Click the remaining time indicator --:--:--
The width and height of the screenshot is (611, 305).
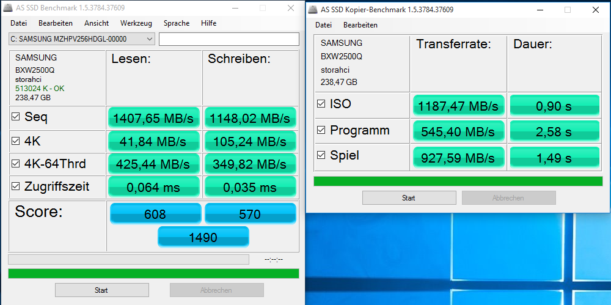273,259
